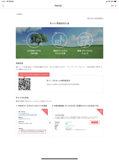Screen dimensions: 119x160
Task: Tap 電話やメールでのやりとり不要 caption
Action: 60,52
